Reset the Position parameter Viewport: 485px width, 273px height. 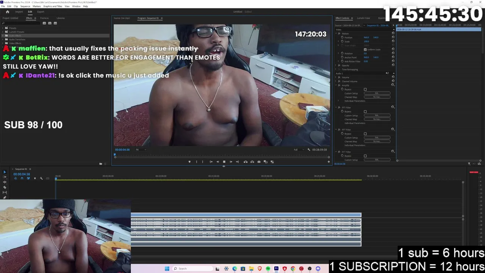[393, 38]
